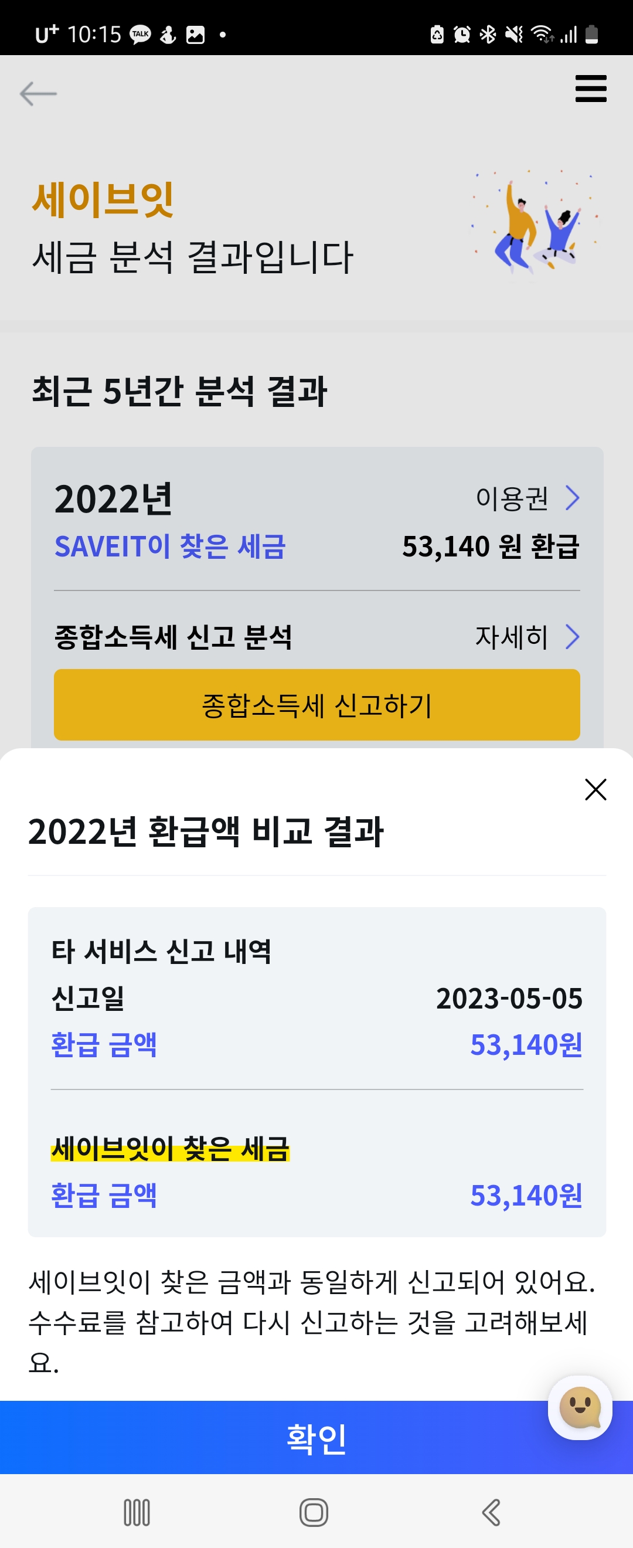
Task: Tap the KakaoTalk notification icon
Action: [141, 35]
